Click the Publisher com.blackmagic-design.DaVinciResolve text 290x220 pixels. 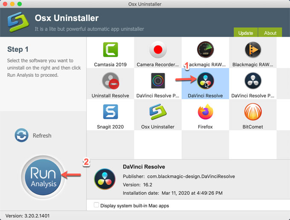(179, 177)
